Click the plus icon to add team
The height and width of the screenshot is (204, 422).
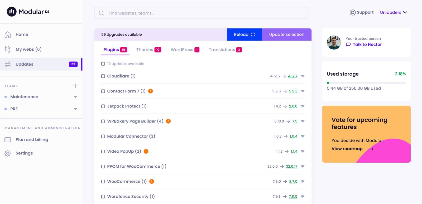(x=75, y=86)
